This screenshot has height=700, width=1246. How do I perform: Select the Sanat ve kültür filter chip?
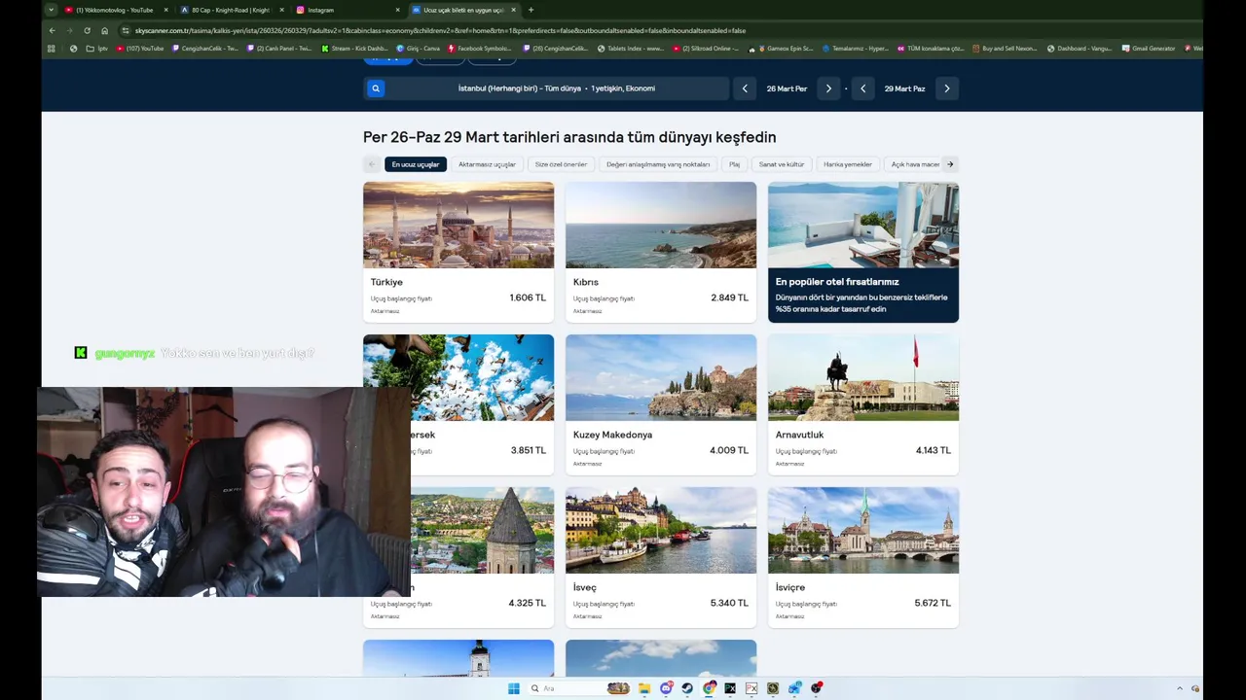782,164
